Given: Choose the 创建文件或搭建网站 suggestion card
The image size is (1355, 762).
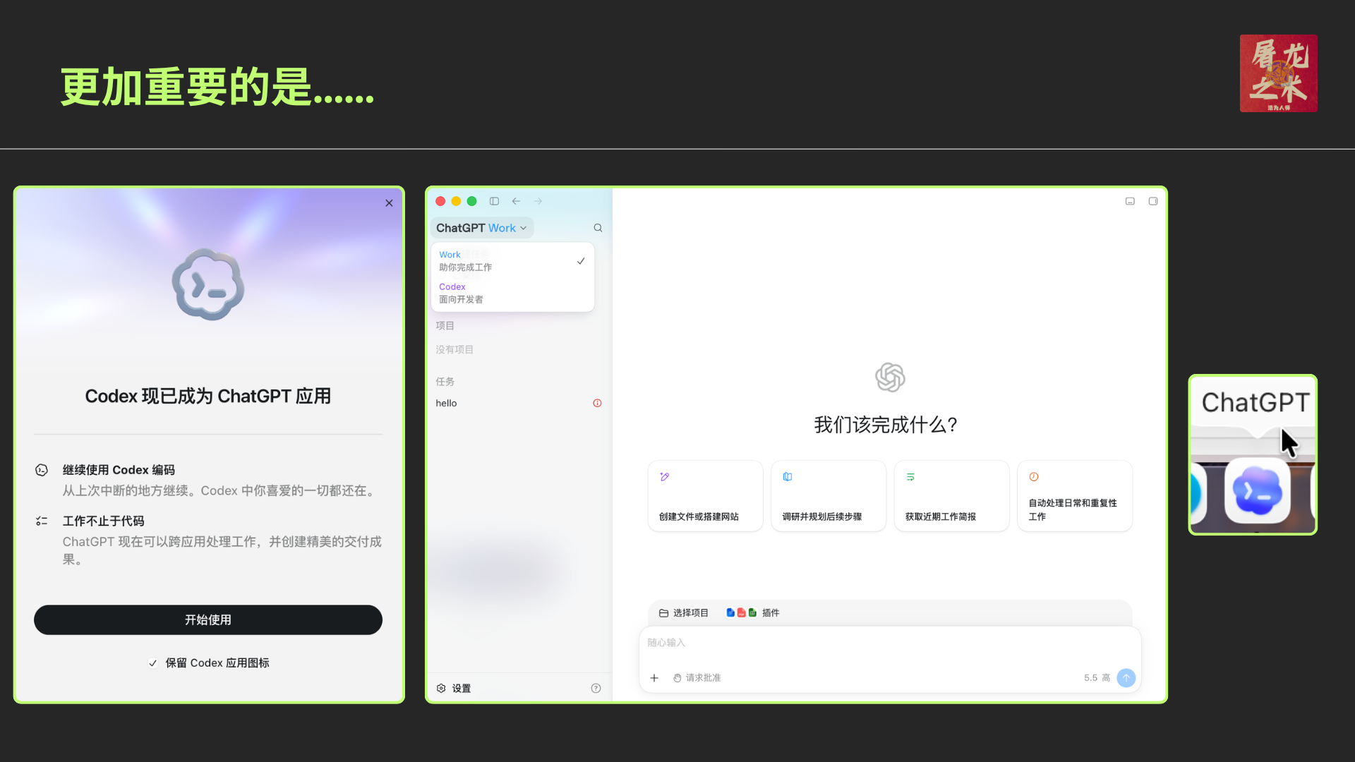Looking at the screenshot, I should point(705,496).
